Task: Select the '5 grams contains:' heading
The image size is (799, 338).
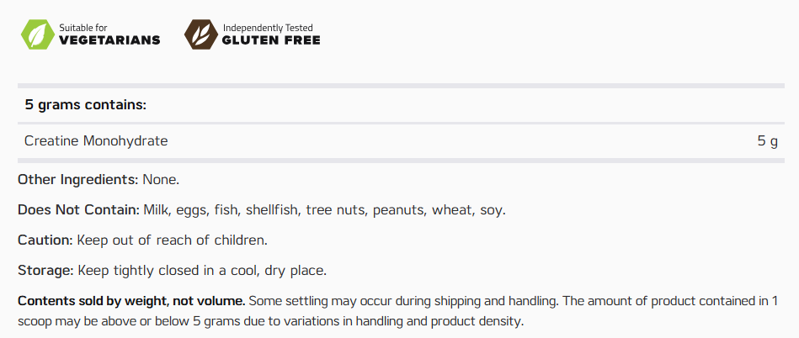Action: [x=86, y=105]
